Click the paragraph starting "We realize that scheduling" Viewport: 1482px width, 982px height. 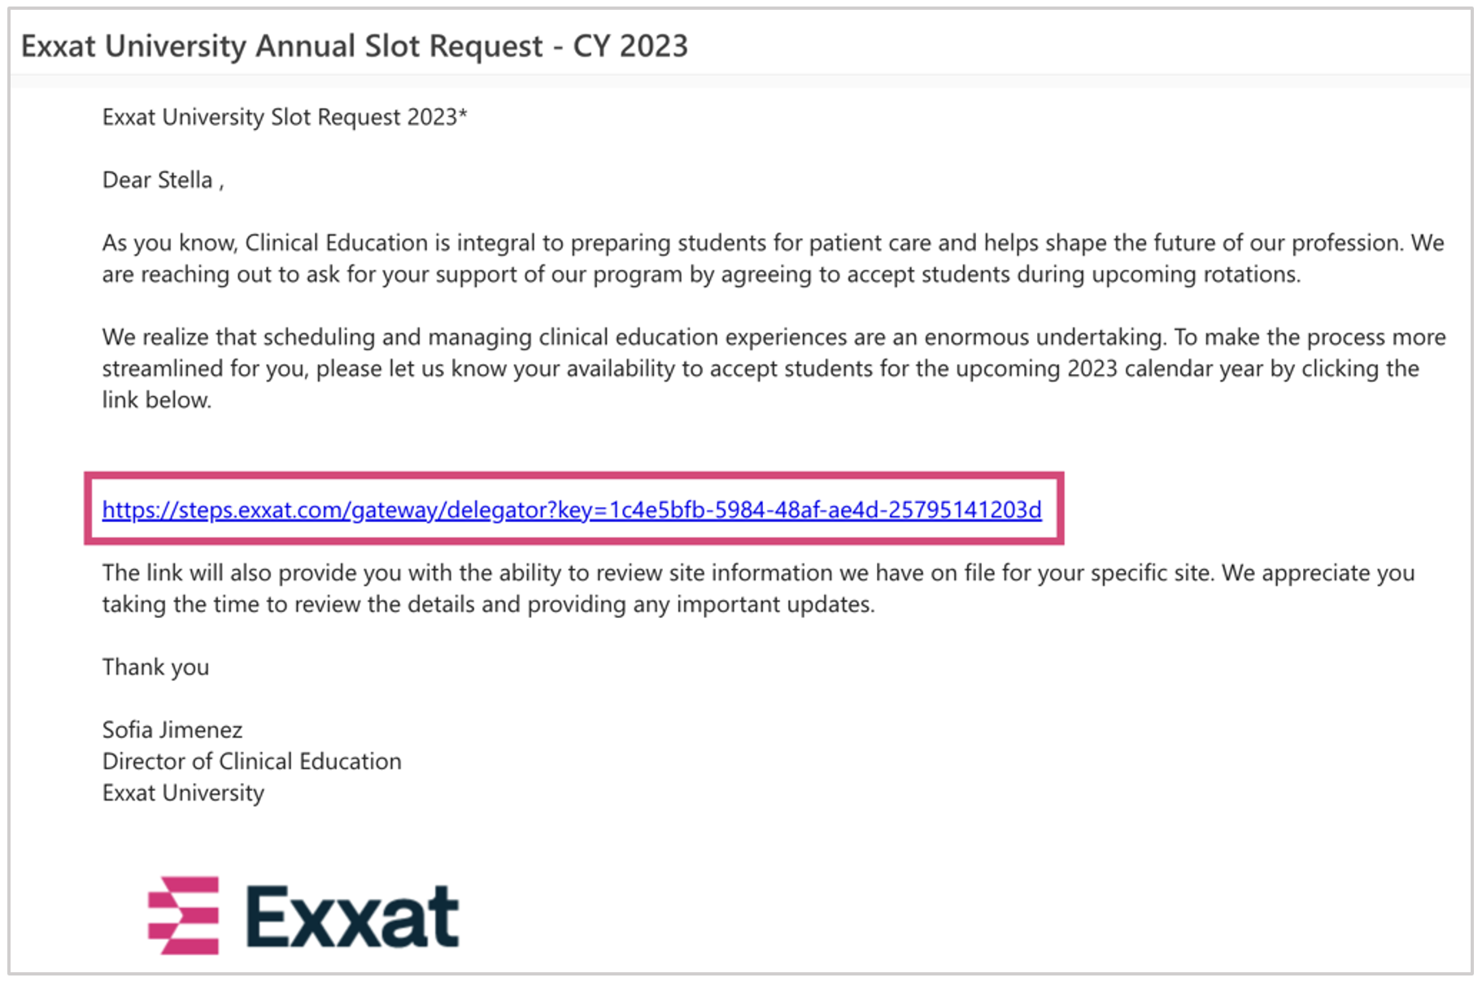772,368
